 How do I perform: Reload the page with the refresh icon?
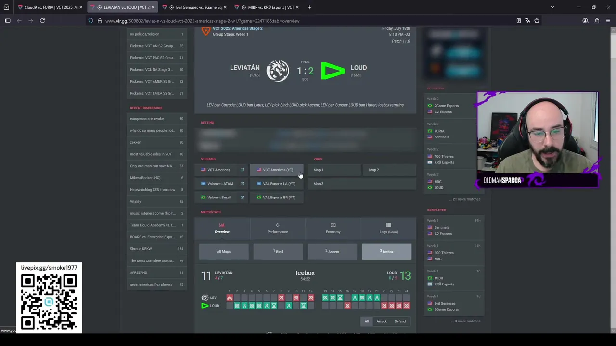point(42,21)
